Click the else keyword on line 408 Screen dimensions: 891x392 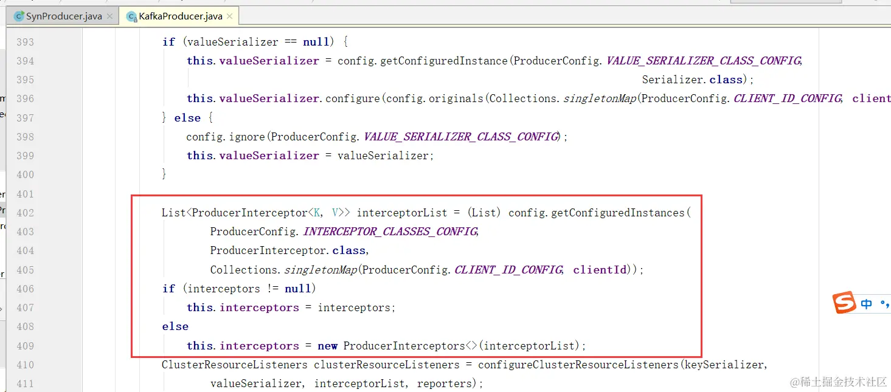coord(175,326)
